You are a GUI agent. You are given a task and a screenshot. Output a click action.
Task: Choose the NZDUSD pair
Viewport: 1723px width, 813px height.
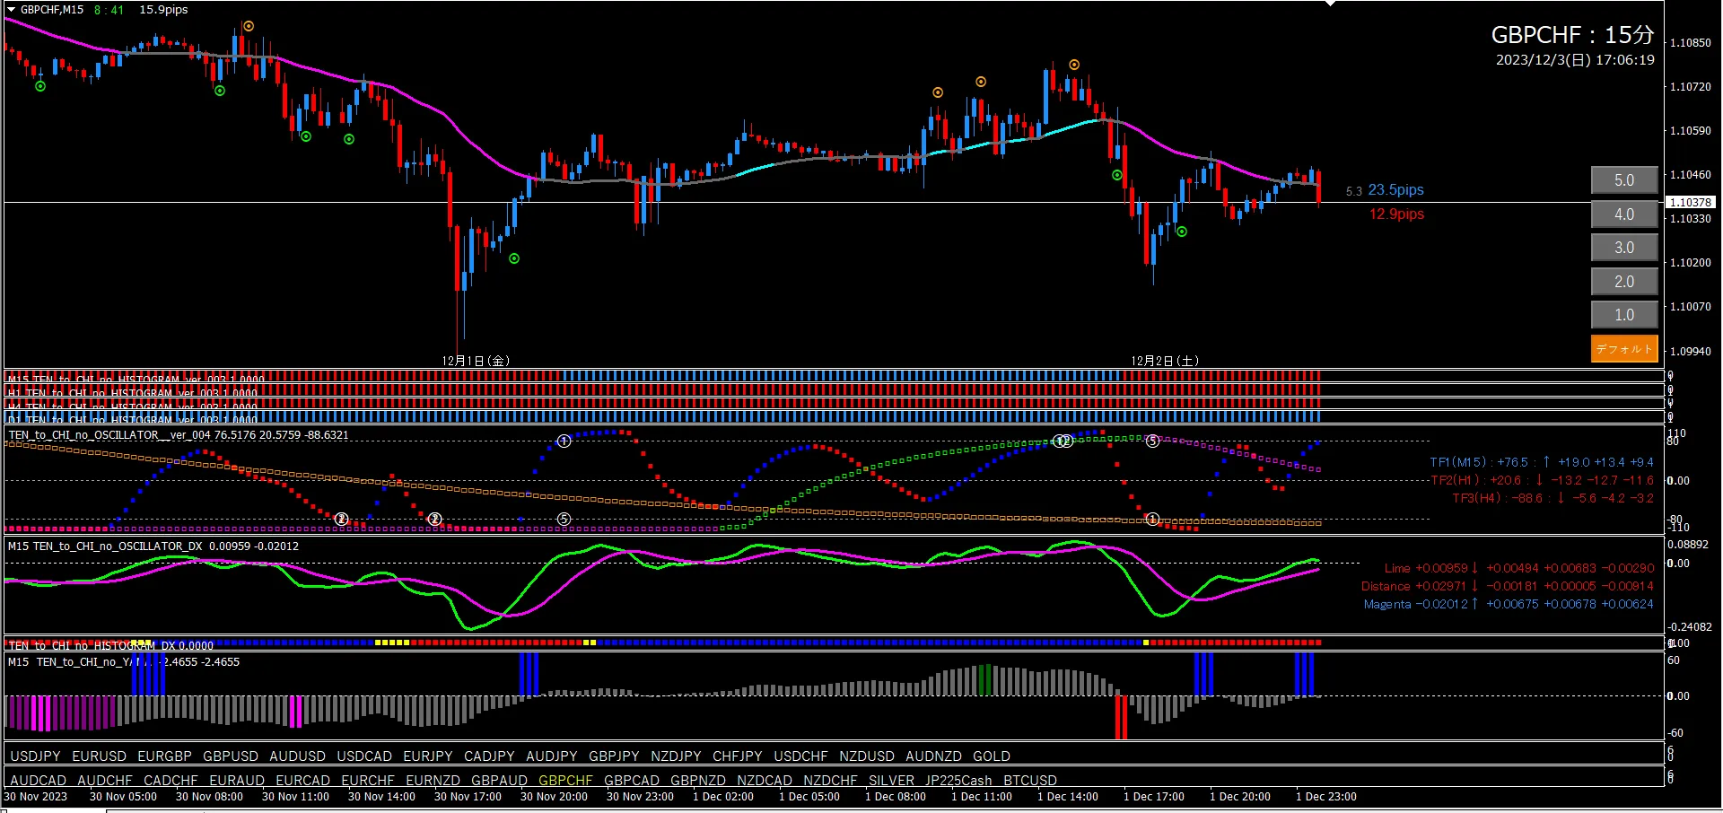point(867,756)
